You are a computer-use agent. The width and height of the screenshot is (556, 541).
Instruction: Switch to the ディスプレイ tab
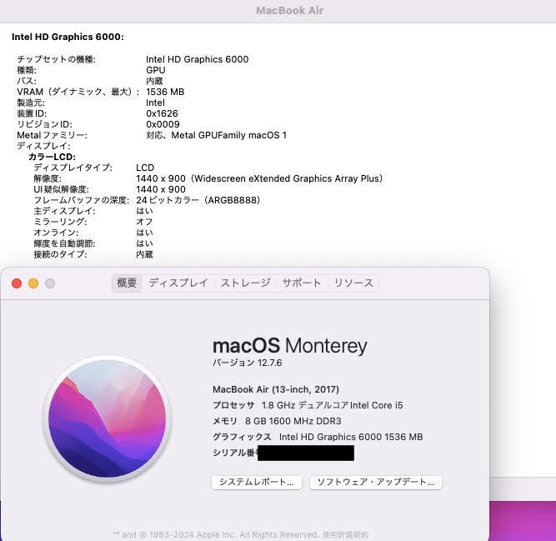tap(178, 283)
